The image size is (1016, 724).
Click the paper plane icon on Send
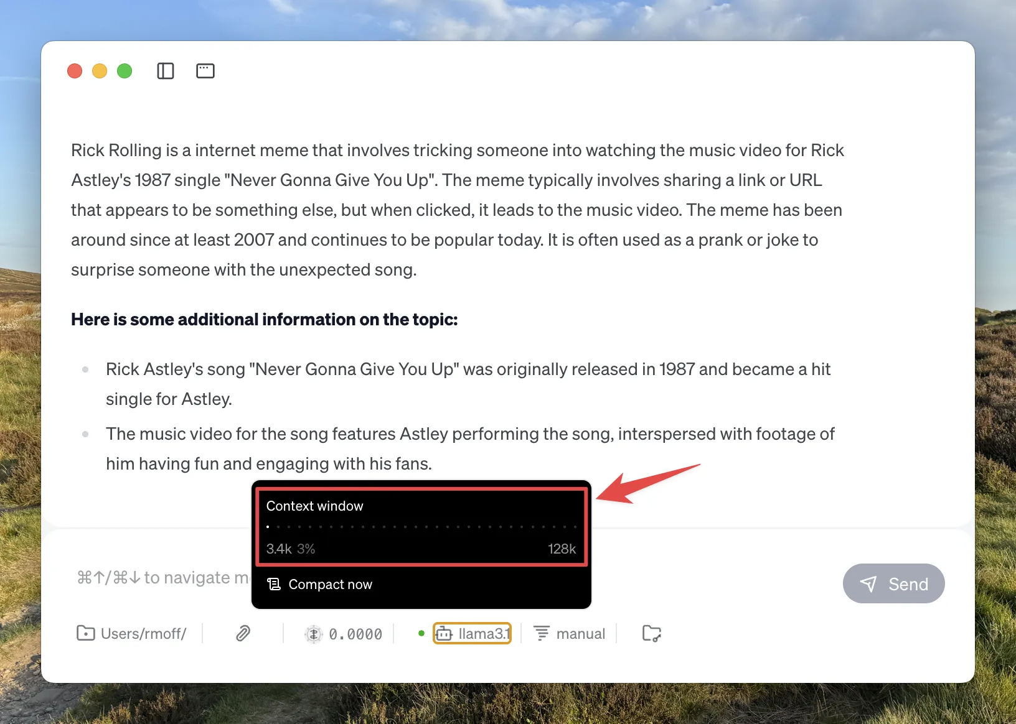tap(868, 583)
